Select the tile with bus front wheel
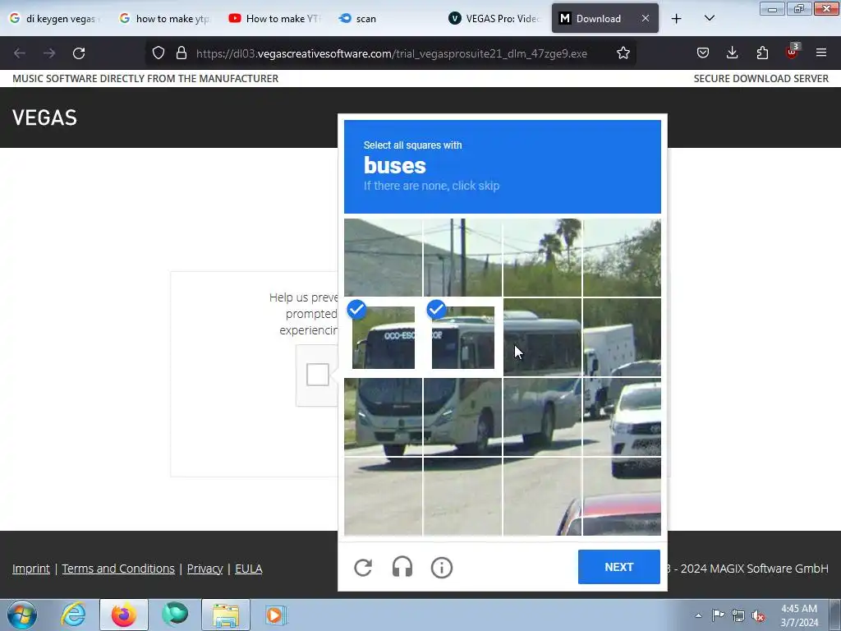 coord(463,417)
